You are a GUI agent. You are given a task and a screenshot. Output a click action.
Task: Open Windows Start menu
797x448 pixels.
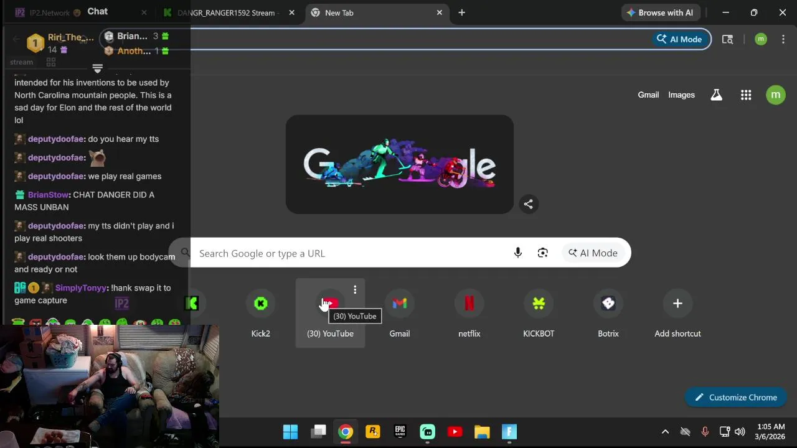tap(290, 431)
